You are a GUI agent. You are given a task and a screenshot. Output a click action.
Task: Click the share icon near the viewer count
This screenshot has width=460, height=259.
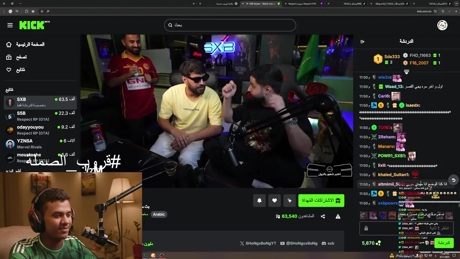coord(323,216)
